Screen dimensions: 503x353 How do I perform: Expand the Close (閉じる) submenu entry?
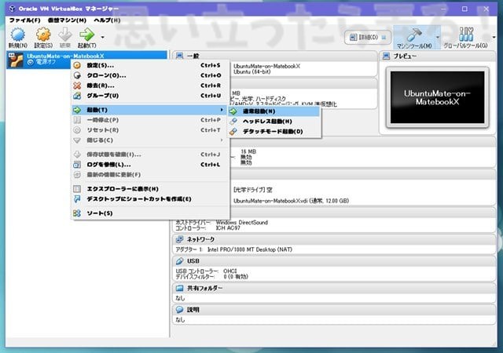[150, 140]
